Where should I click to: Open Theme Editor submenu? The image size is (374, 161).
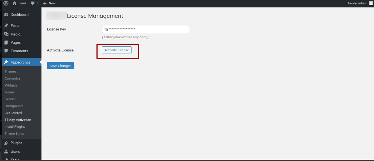click(x=14, y=134)
